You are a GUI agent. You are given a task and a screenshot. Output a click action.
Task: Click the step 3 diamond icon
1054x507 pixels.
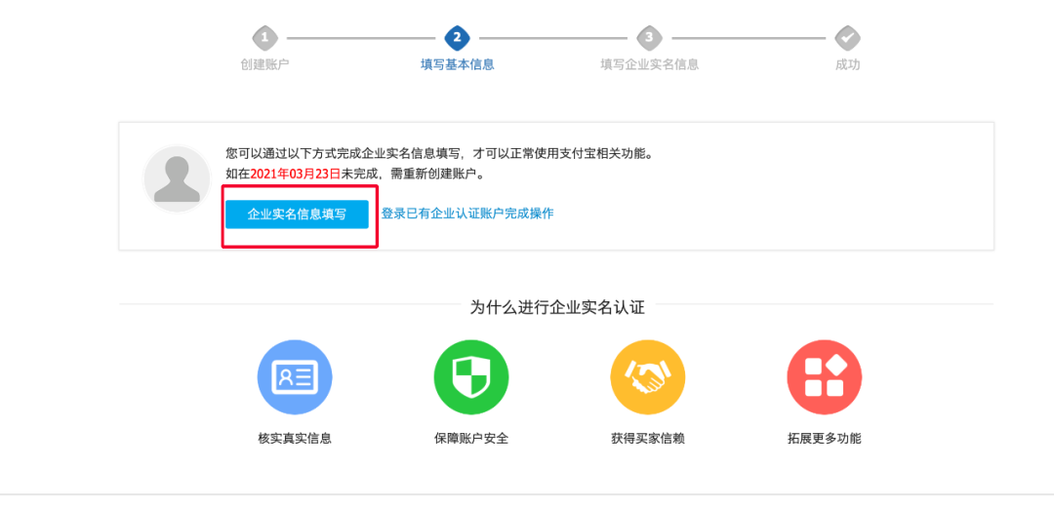(649, 38)
